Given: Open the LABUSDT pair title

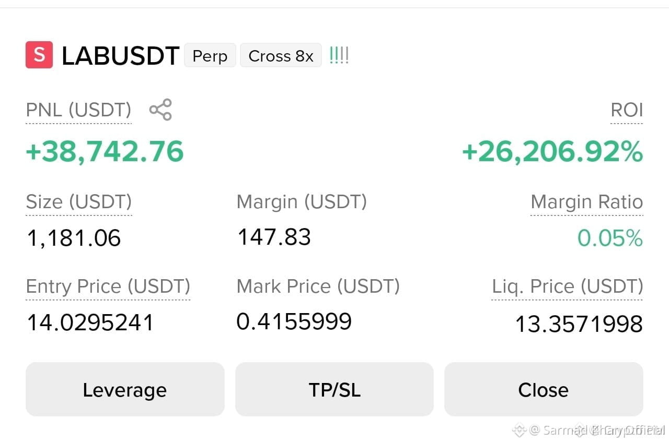Looking at the screenshot, I should (x=121, y=56).
